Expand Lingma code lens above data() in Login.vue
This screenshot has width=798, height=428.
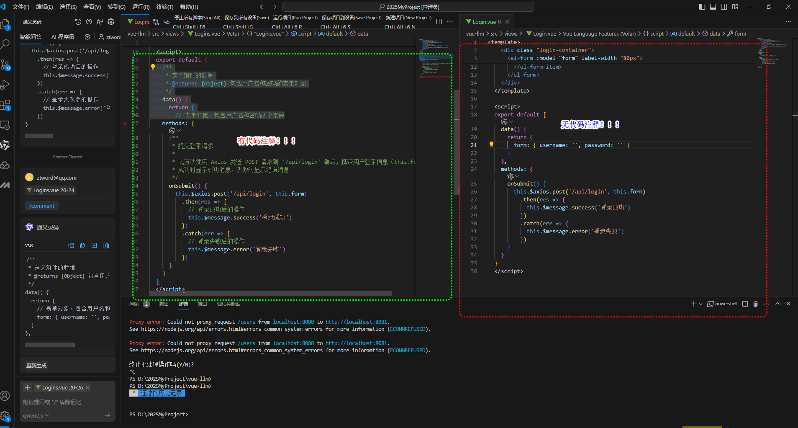click(507, 122)
